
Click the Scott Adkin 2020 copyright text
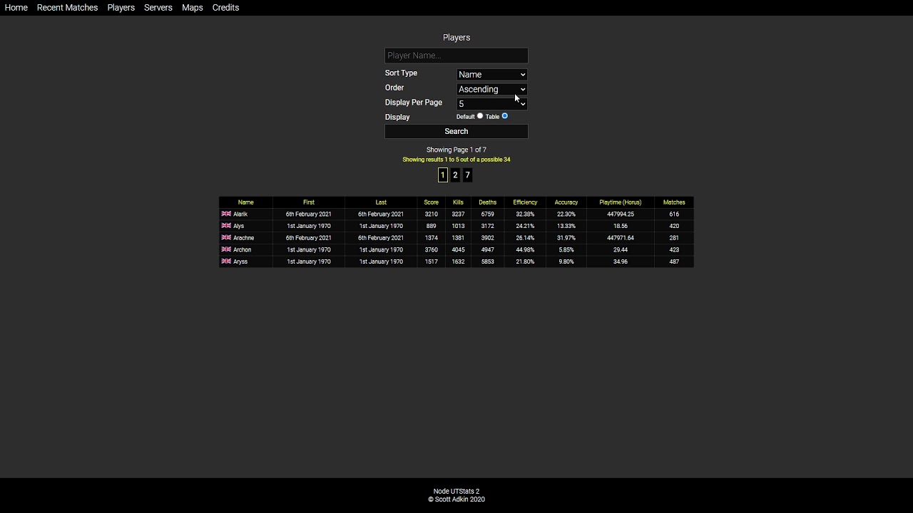click(456, 499)
